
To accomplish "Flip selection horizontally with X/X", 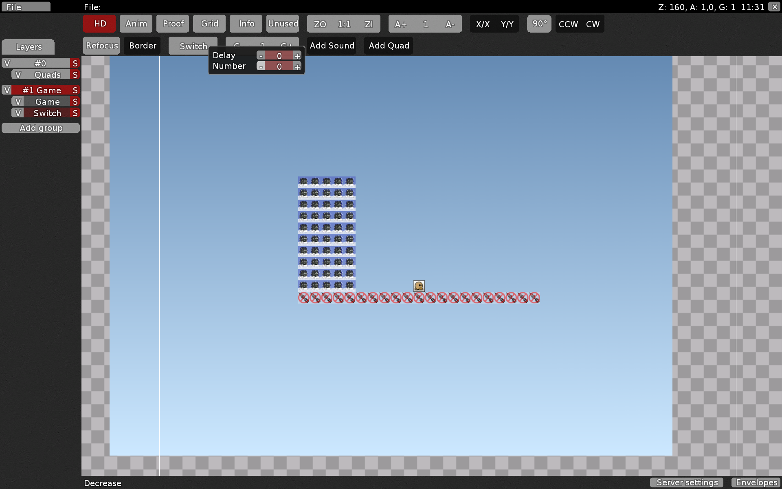I will (x=483, y=24).
